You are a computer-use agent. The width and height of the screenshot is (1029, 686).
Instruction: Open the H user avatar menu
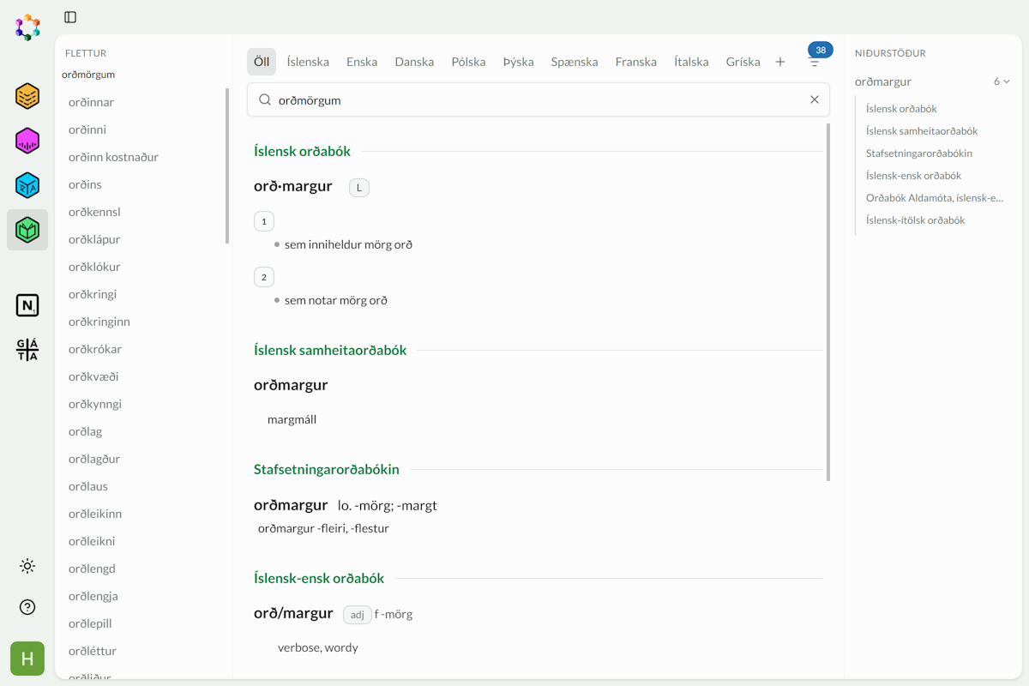click(x=27, y=659)
